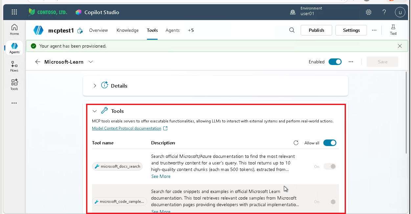Click the Contoso, Ltd. logo

click(48, 12)
